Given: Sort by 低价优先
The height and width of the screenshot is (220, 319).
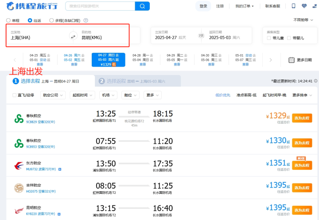Looking at the screenshot, I should [223, 95].
